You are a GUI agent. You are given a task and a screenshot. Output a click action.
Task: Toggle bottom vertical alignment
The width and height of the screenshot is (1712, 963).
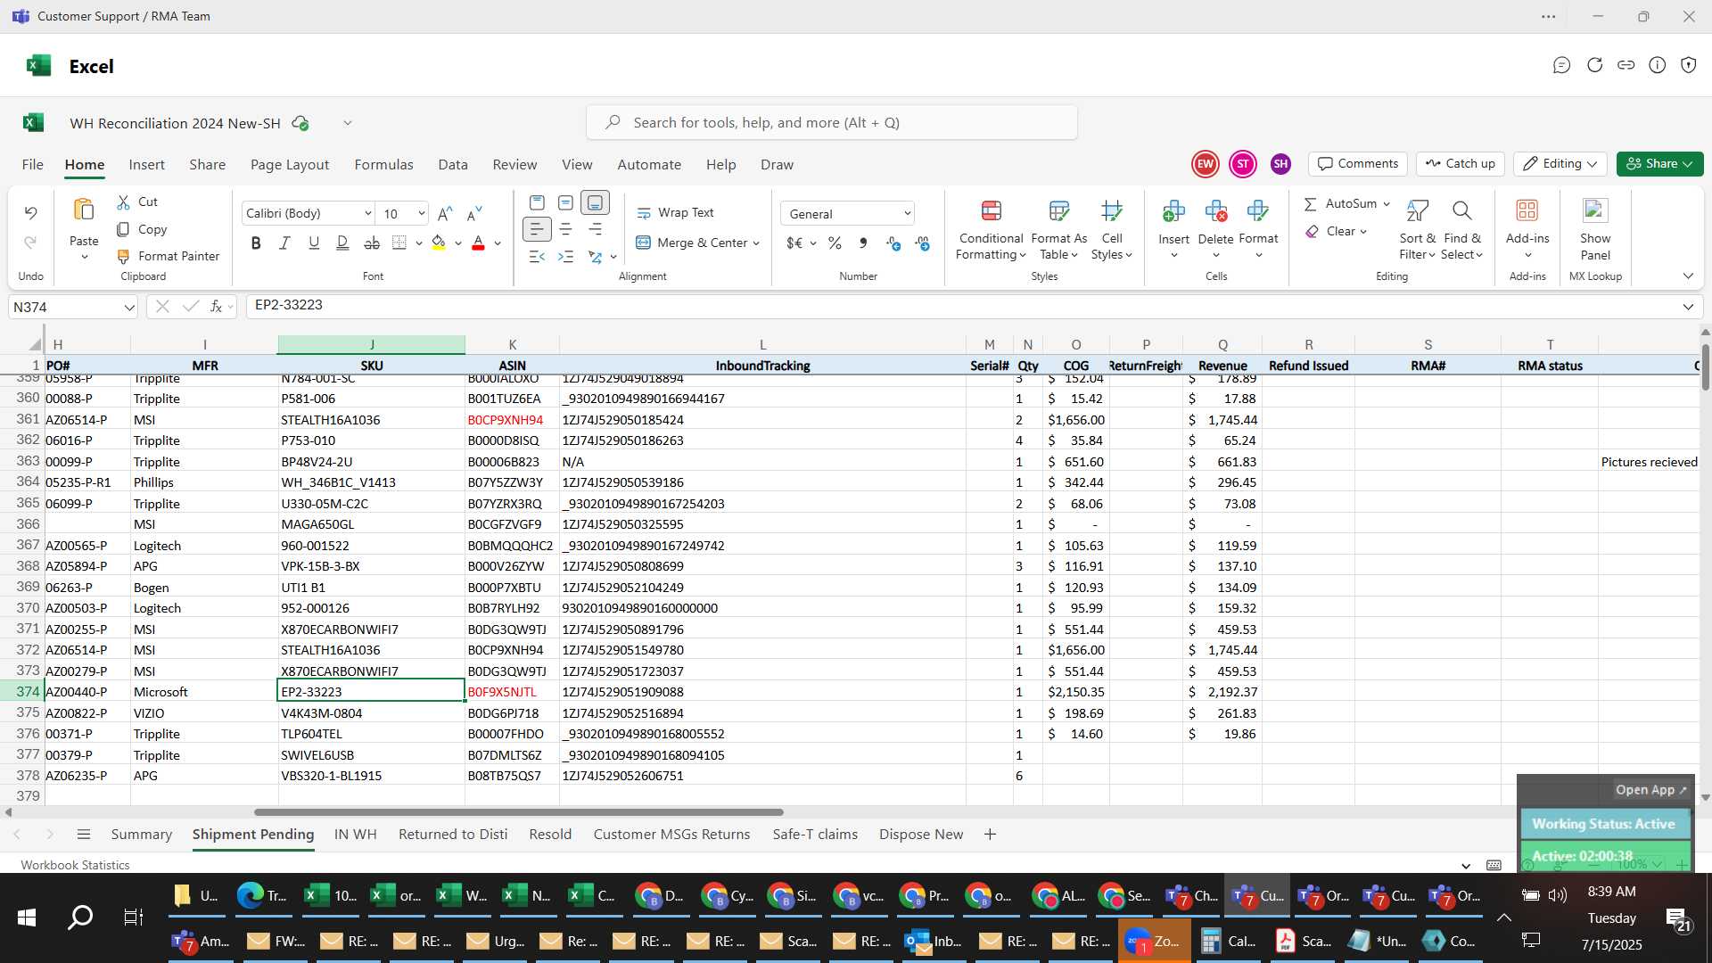click(x=595, y=203)
